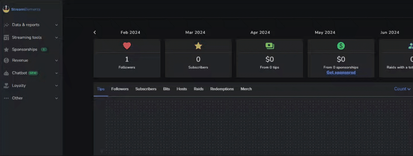The height and width of the screenshot is (156, 413).
Task: Click the Streaming tools icon
Action: [6, 38]
